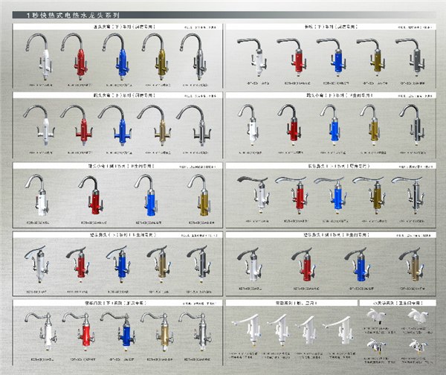Click gold faucet in third-row left four-item panel
Image resolution: width=446 pixels, height=375 pixels.
click(x=200, y=196)
